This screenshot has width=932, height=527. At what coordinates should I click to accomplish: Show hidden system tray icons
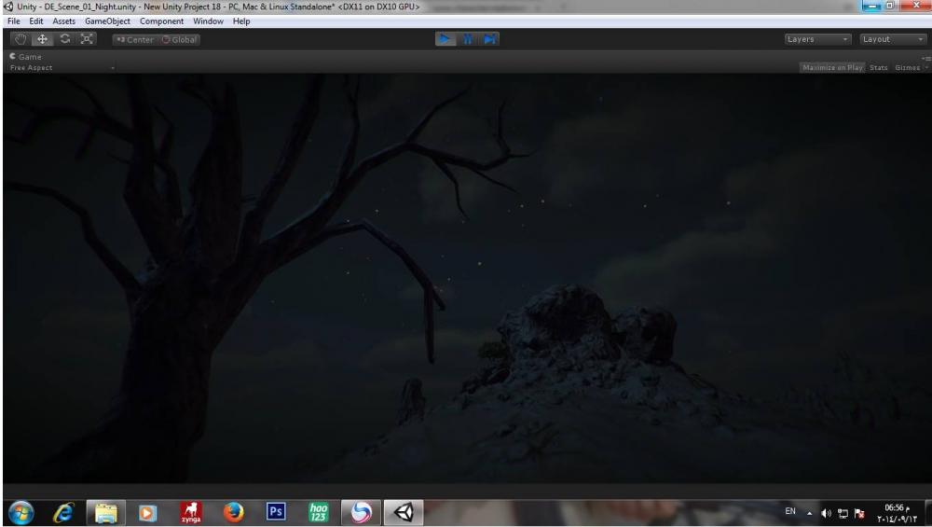coord(809,513)
